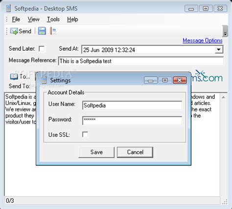The image size is (232, 209).
Task: Expand the Send At date dropdown
Action: (219, 49)
